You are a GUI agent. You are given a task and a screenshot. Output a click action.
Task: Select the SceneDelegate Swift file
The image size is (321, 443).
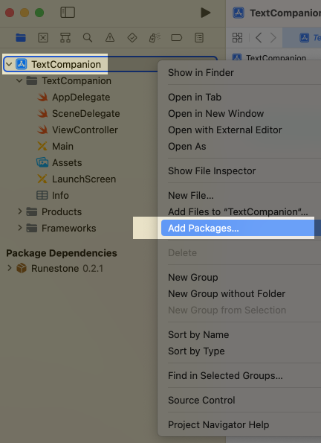pos(79,114)
